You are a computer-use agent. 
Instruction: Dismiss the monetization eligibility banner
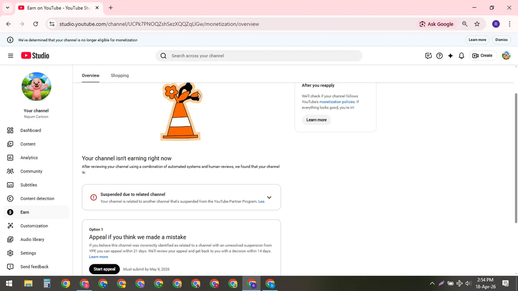pos(502,40)
